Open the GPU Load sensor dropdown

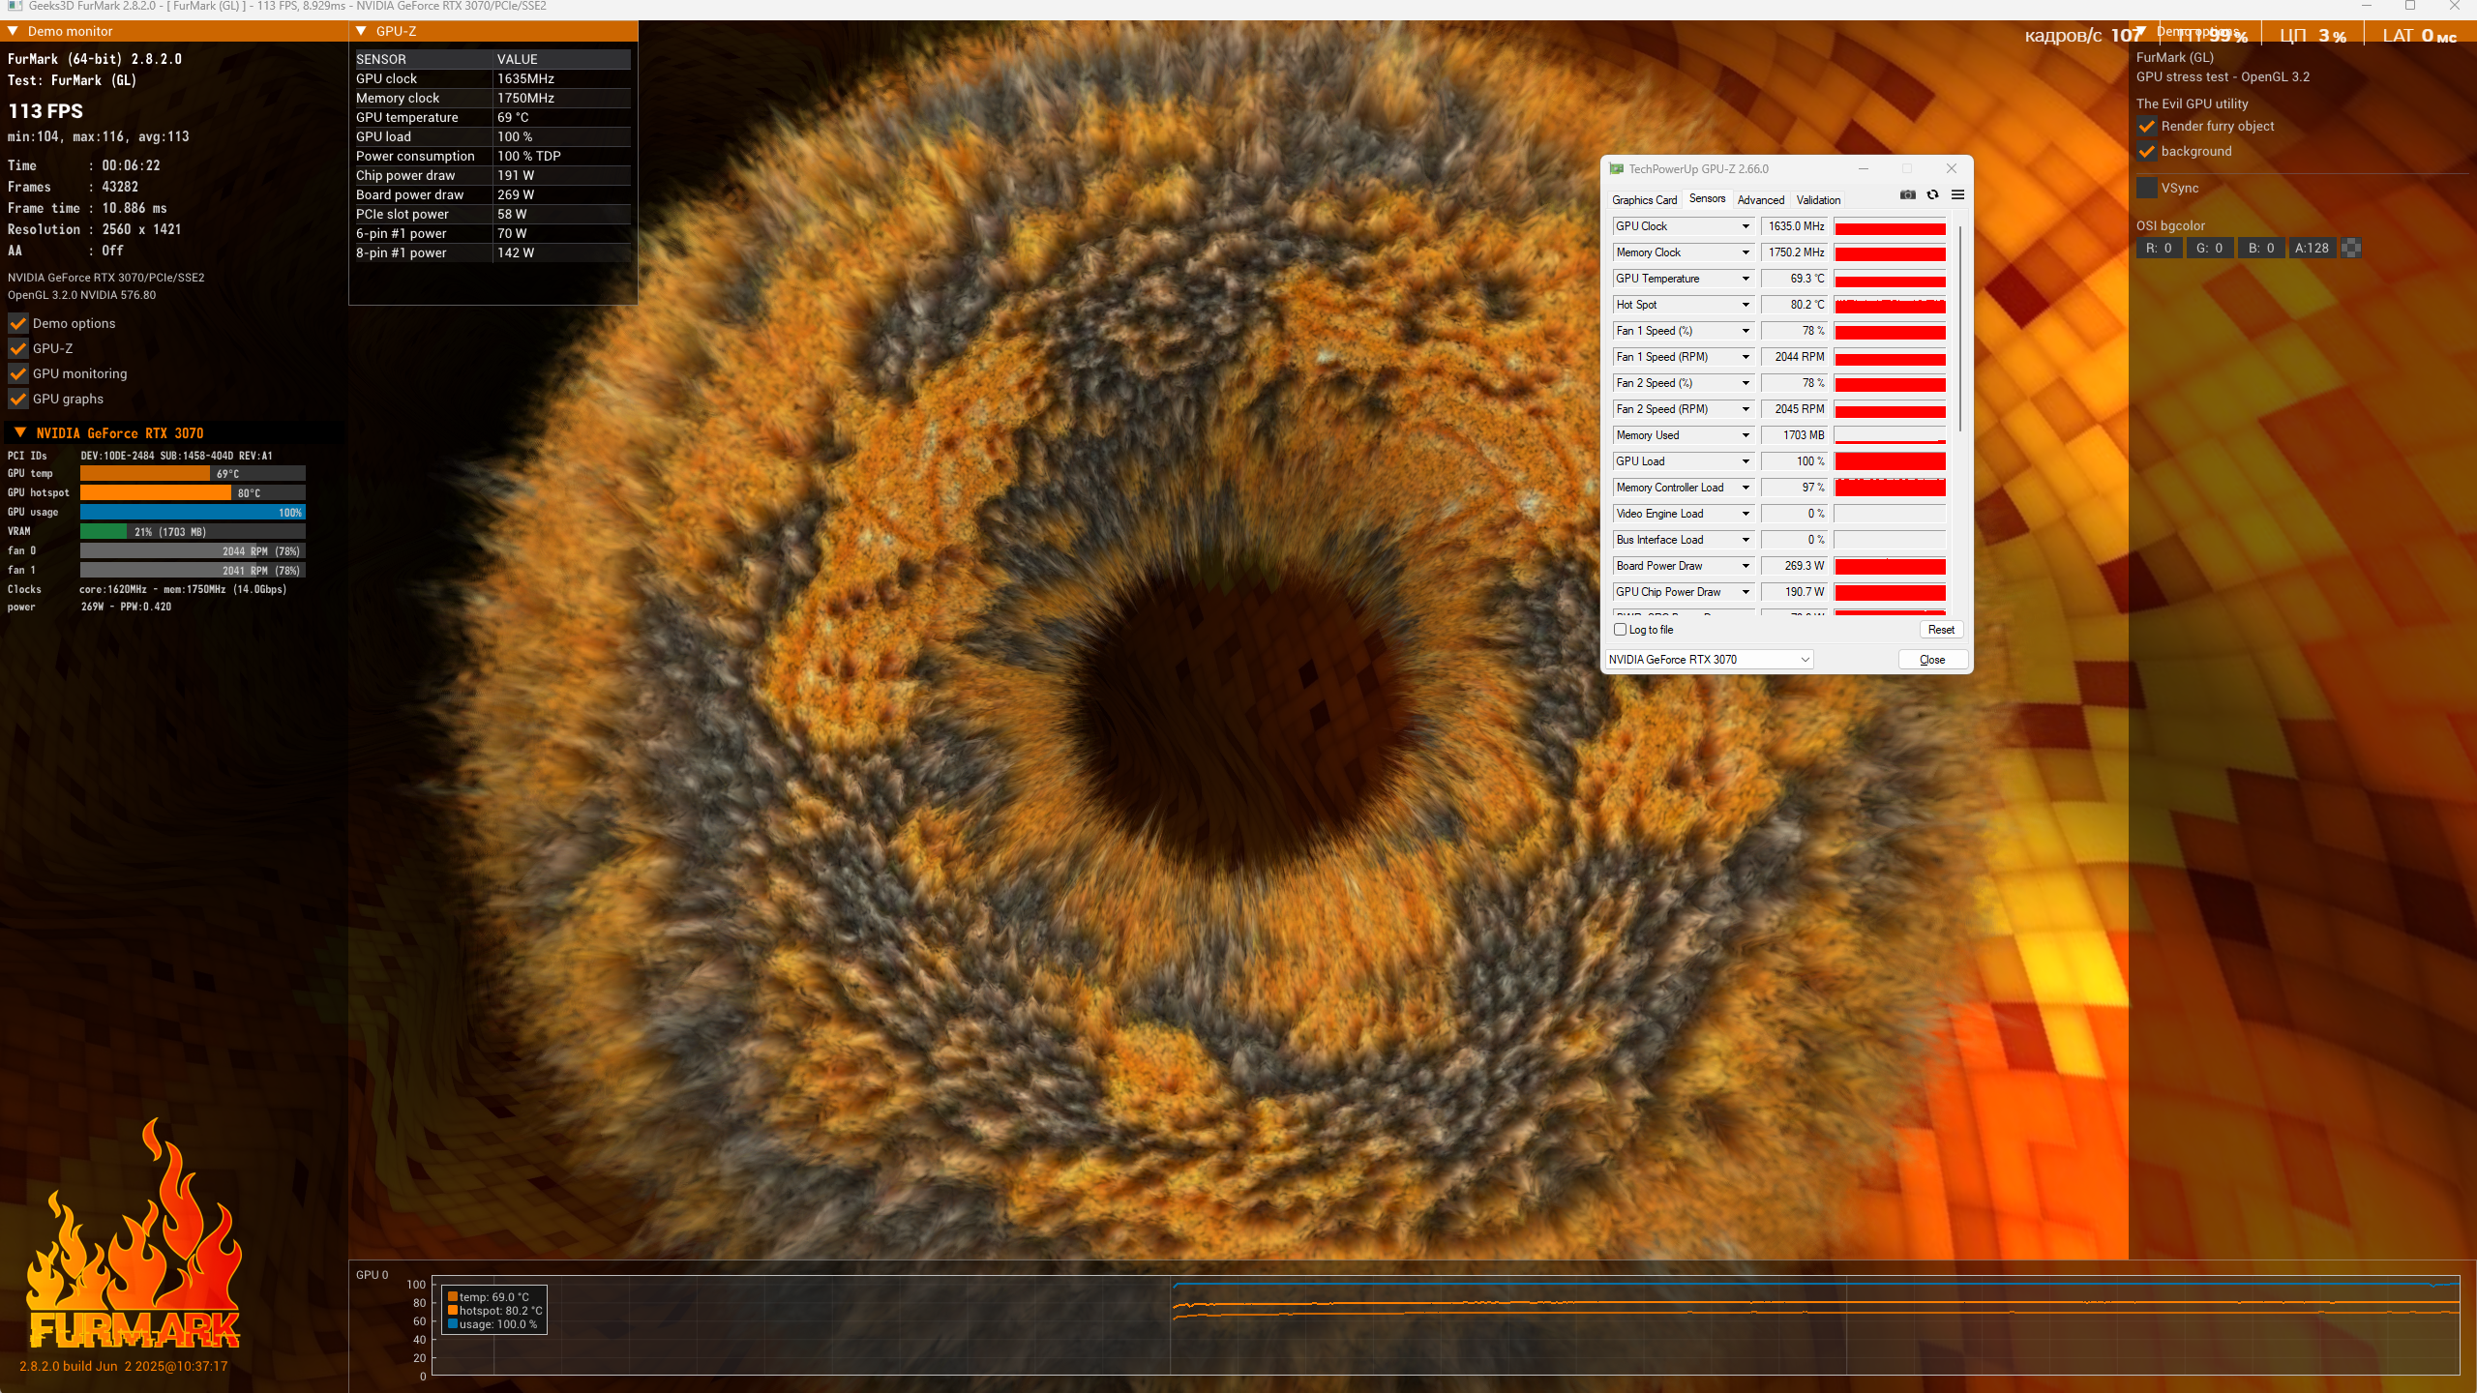(x=1746, y=461)
